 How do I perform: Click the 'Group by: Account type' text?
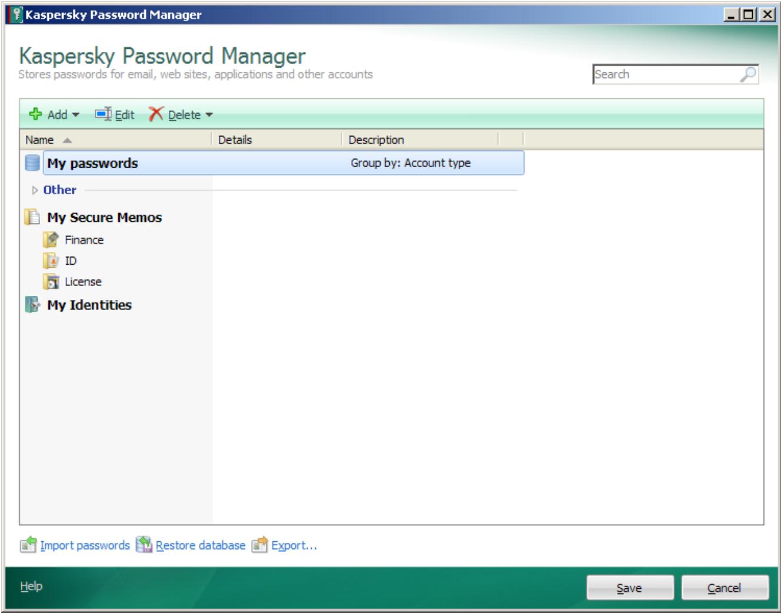[410, 163]
